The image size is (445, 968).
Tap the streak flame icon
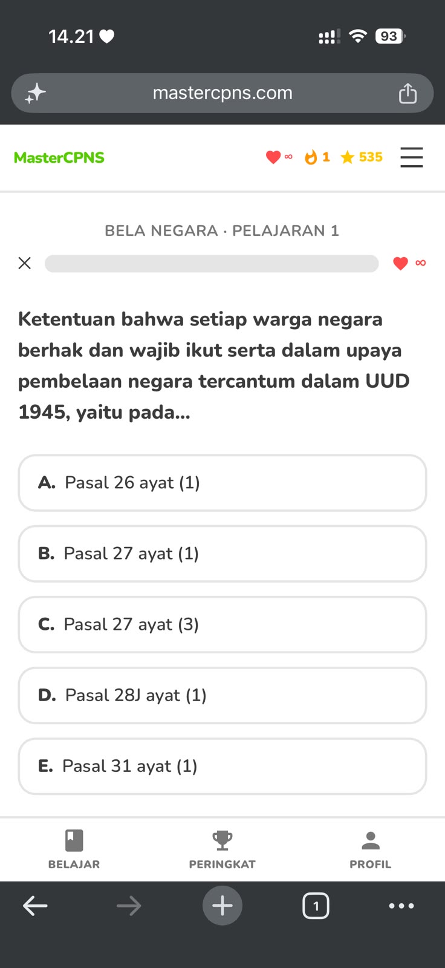tap(311, 157)
